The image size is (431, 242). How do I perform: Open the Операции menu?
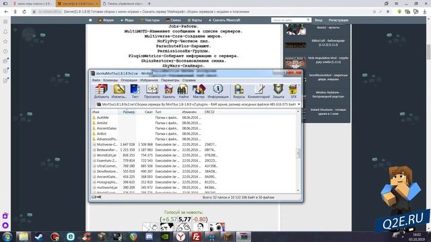coord(129,80)
